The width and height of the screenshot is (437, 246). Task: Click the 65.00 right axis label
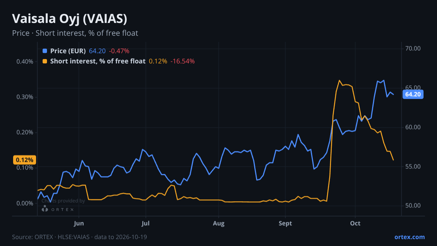(413, 88)
